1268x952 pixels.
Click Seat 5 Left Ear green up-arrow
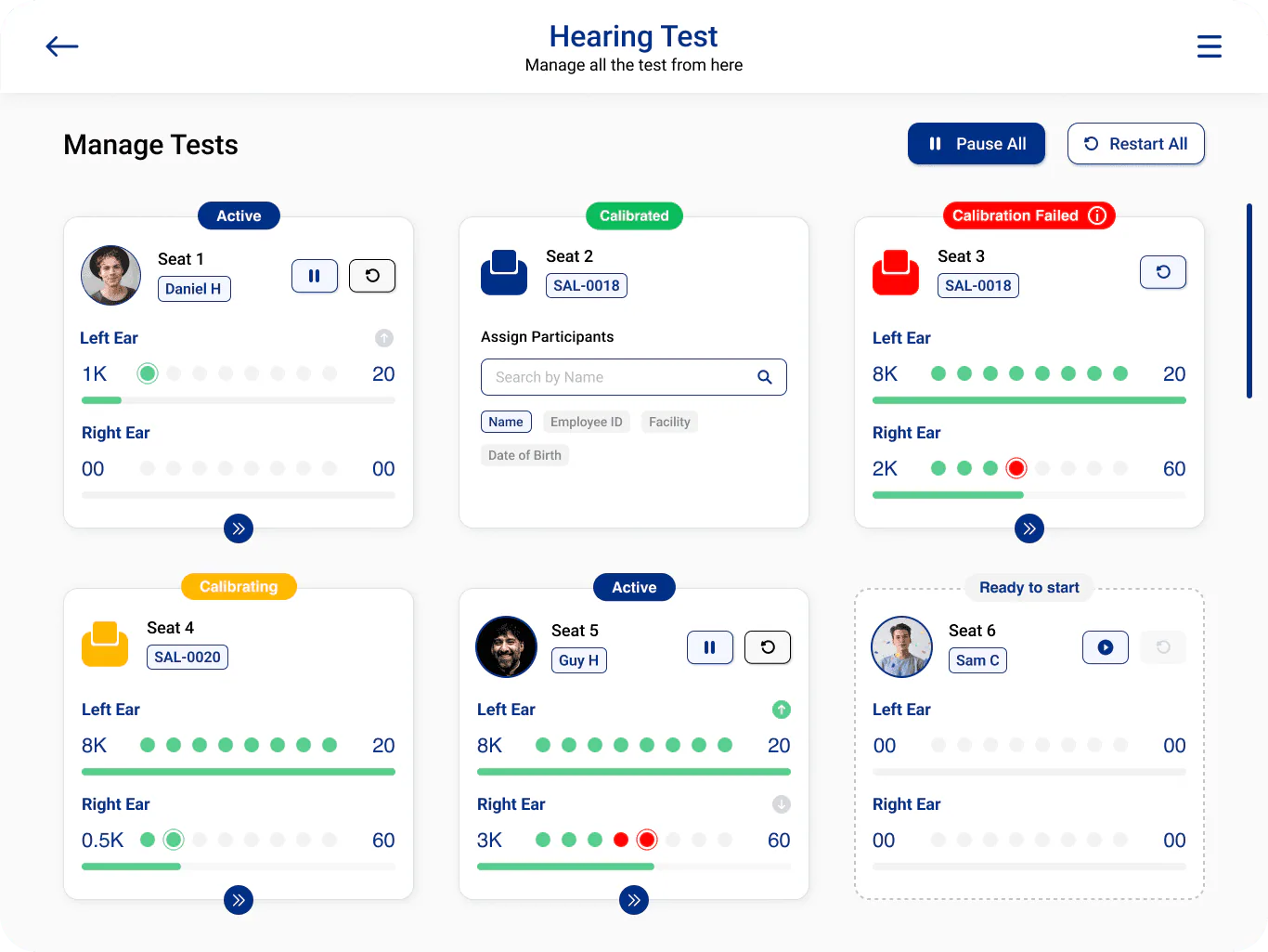pyautogui.click(x=782, y=710)
